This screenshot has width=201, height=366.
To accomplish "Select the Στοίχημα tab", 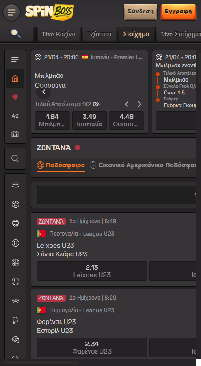I will tap(136, 34).
